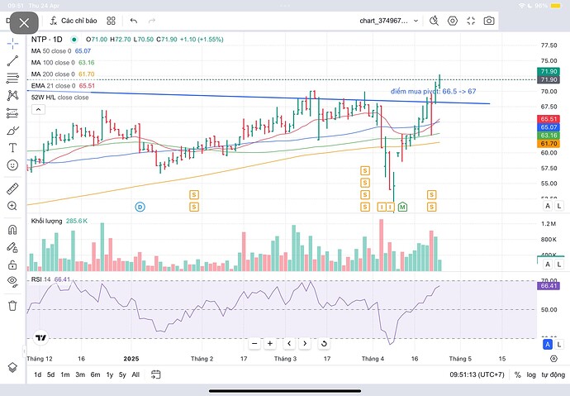Select the brush drawing tool
570x396 pixels.
coord(12,131)
